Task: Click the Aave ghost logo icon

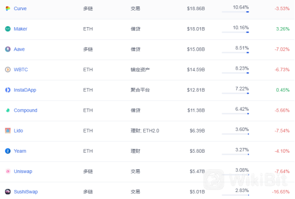Action: click(x=7, y=49)
